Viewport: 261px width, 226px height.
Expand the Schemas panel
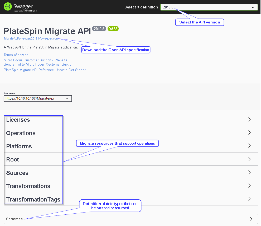click(x=250, y=219)
